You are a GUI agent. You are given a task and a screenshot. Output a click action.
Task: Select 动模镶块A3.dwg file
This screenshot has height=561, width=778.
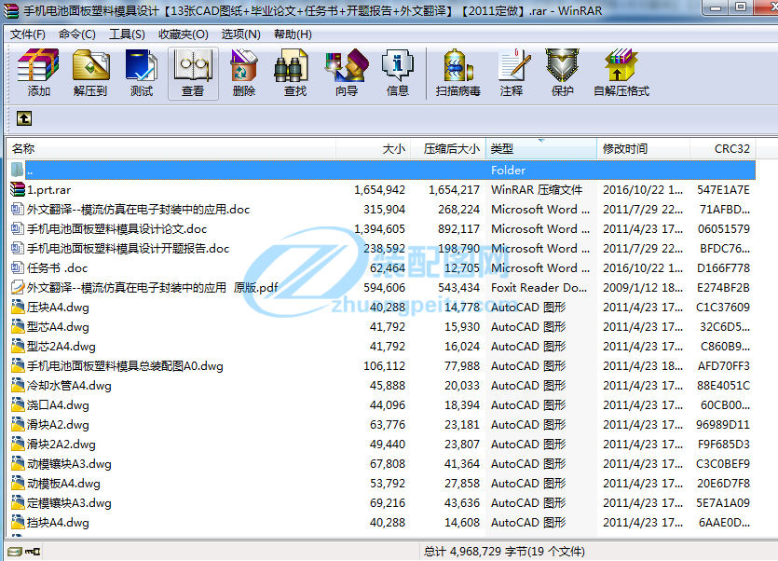69,464
